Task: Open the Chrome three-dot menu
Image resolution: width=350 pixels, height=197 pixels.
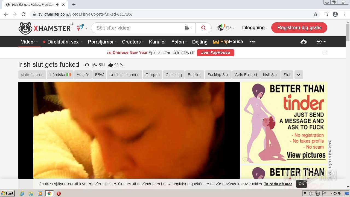Action: [x=344, y=14]
